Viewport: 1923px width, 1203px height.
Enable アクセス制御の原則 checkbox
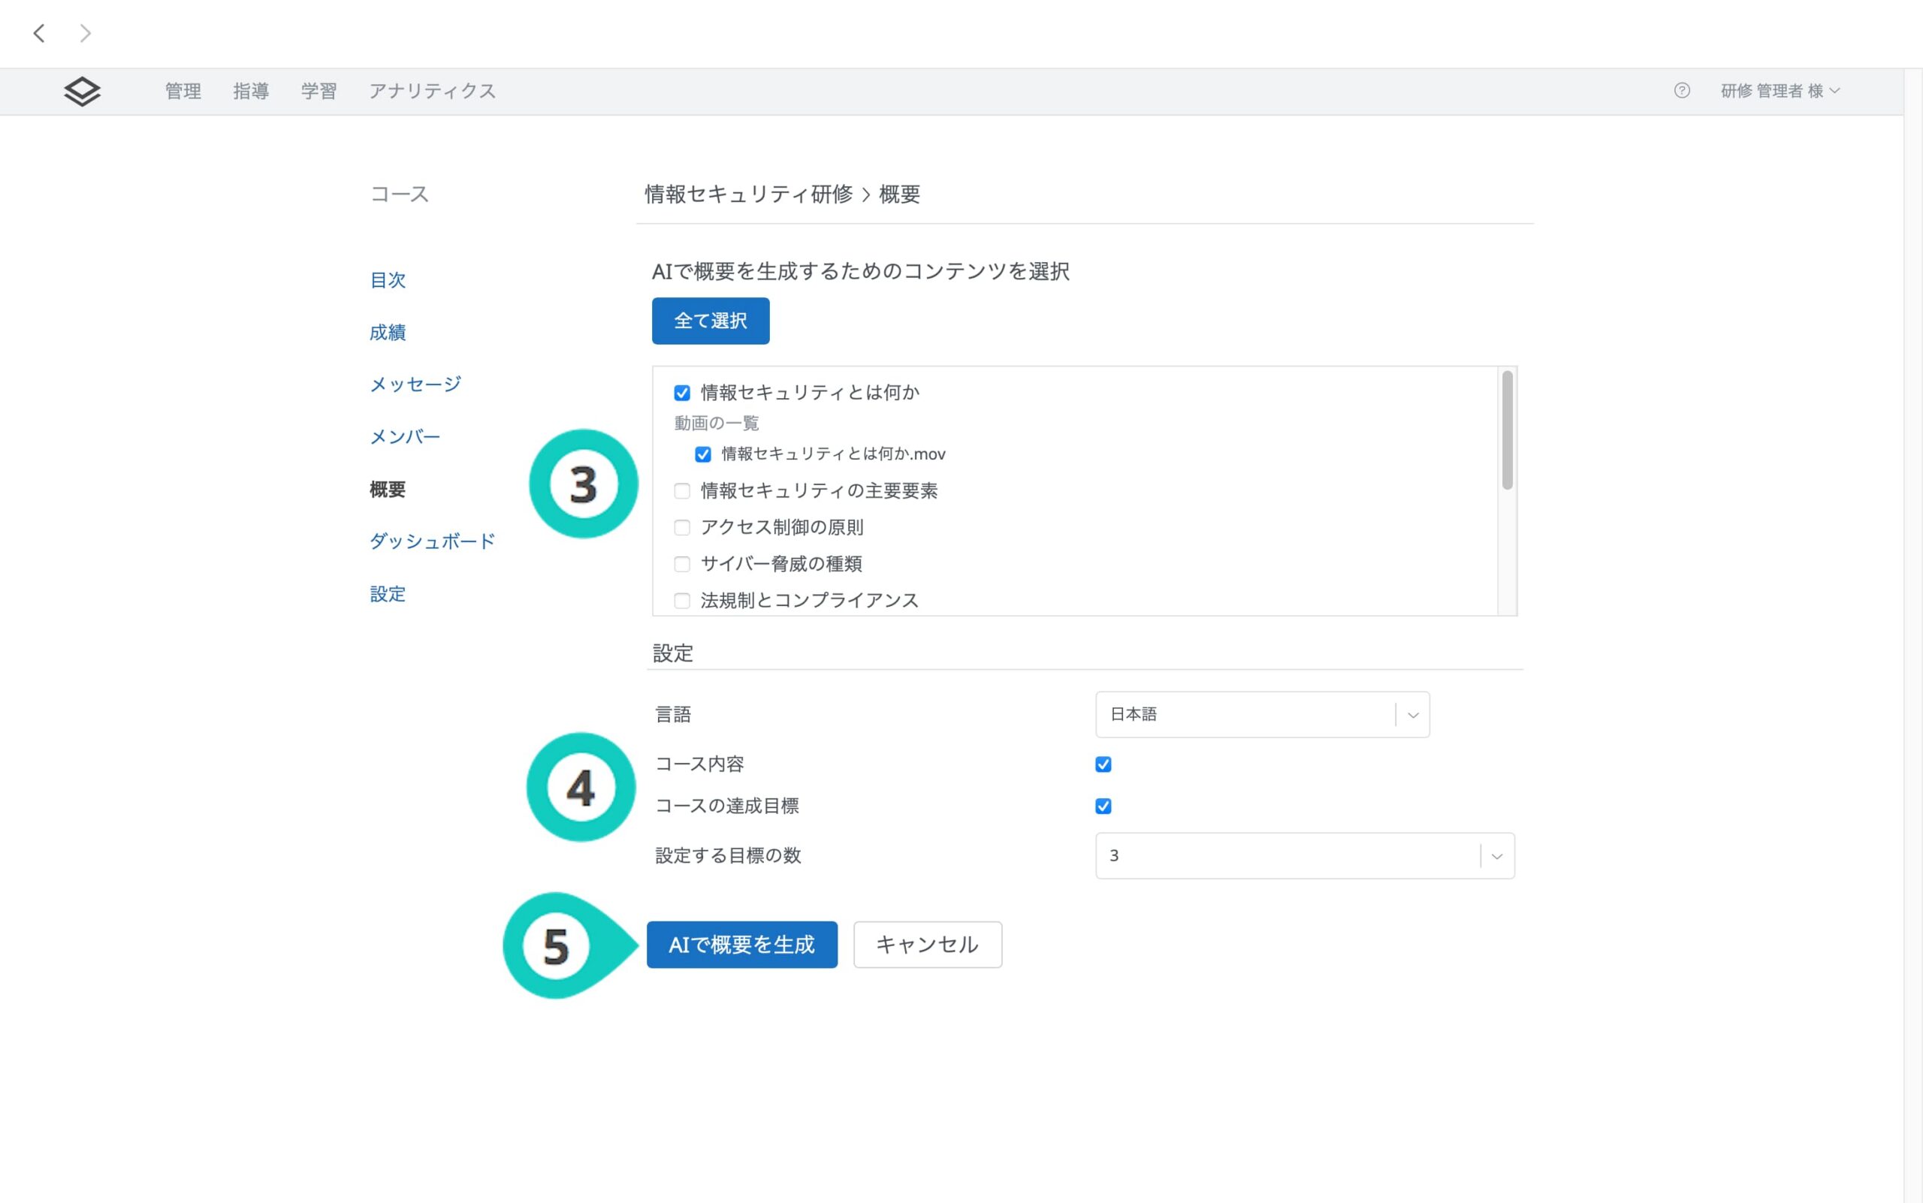[682, 527]
